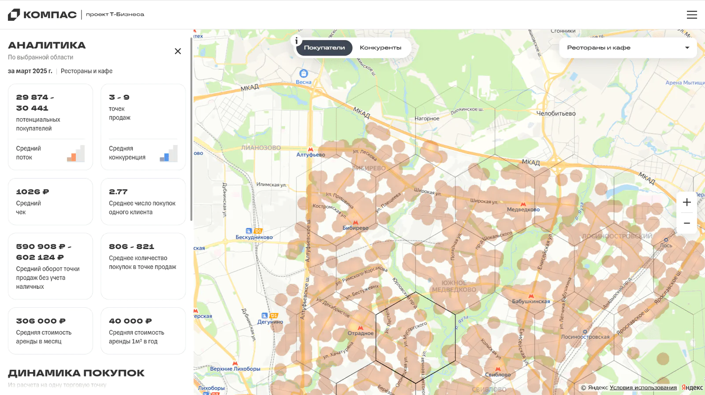Click the Vesna shopping marker on map
Viewport: 705px width, 395px height.
point(303,74)
